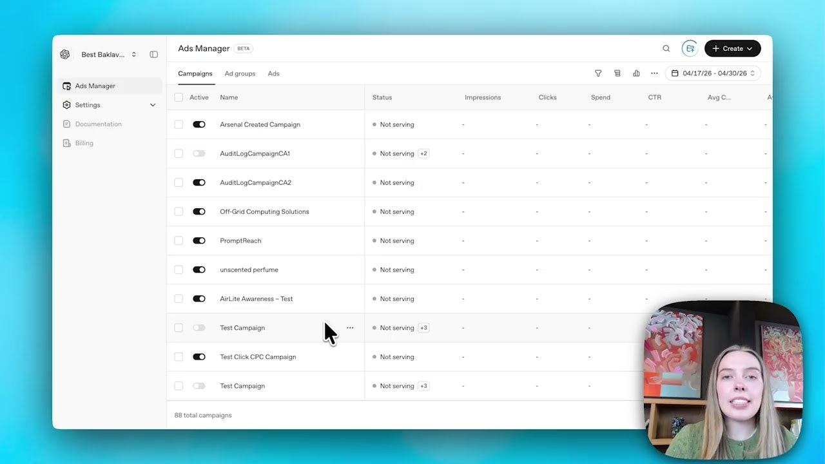Open the toolbar more options ellipsis
This screenshot has height=464, width=825.
click(654, 73)
